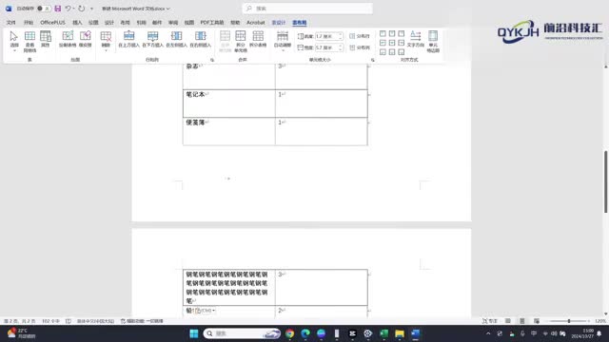609x342 pixels.
Task: Align cell text bottom left
Action: [383, 51]
